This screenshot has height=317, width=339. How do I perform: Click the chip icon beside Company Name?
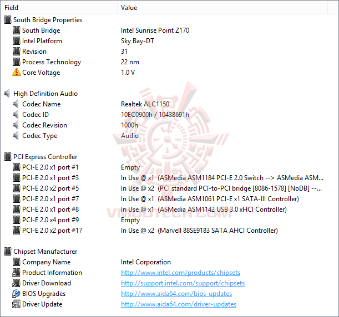[17, 262]
